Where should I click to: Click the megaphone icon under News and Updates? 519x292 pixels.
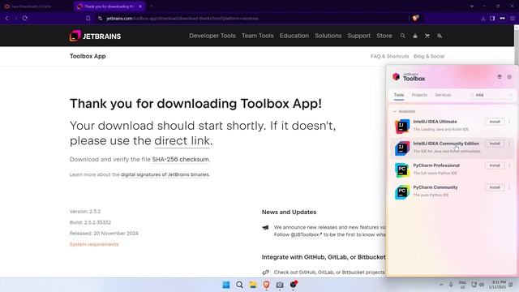click(265, 227)
